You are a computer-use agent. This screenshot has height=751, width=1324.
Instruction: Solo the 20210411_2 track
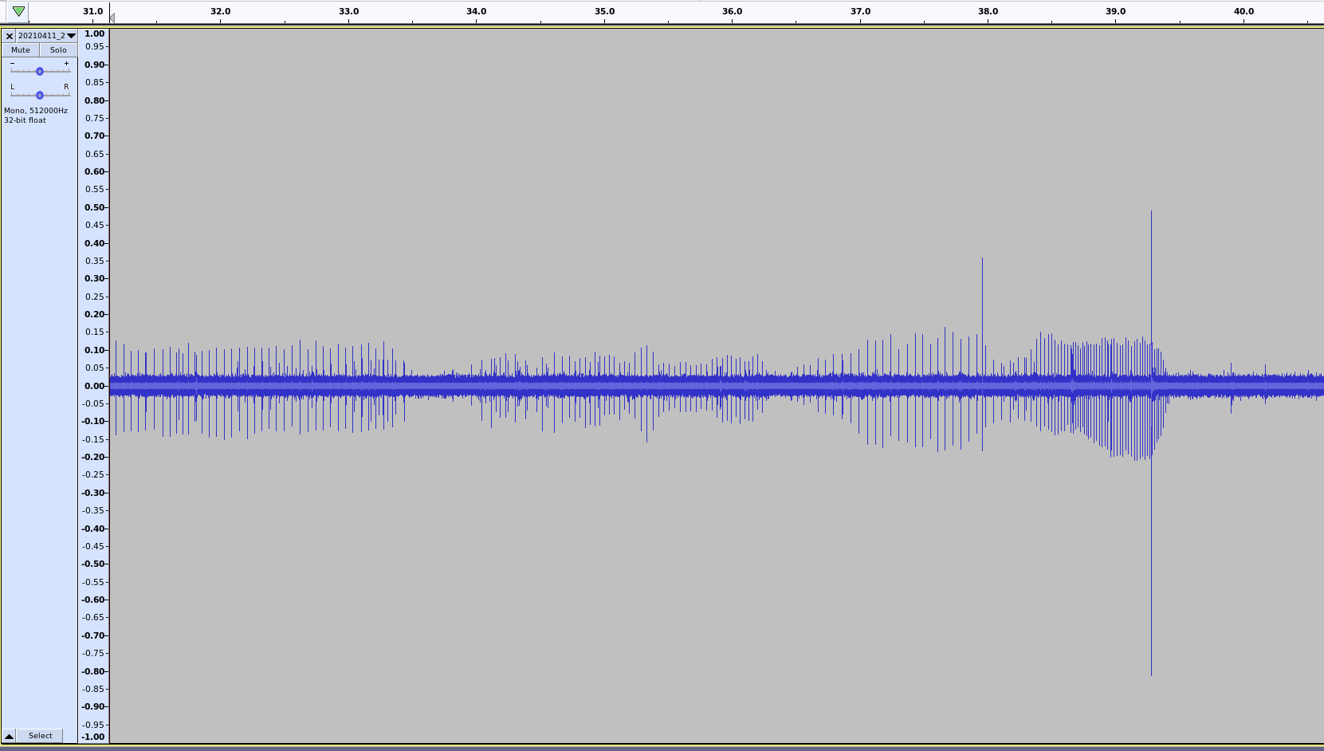(58, 50)
